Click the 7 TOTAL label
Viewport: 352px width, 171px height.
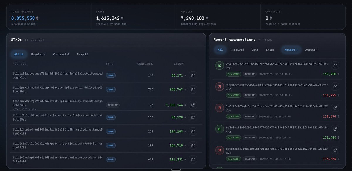tap(265, 40)
